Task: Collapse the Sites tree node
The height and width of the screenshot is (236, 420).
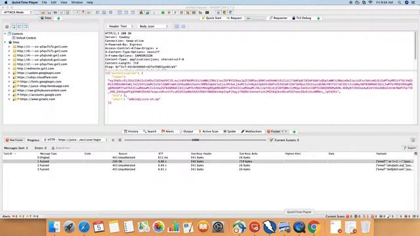Action: click(5, 42)
